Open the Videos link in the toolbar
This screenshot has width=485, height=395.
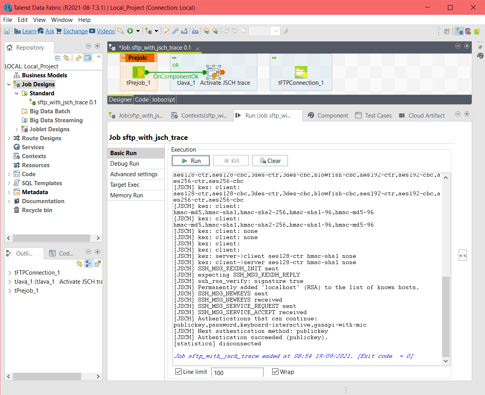(105, 30)
